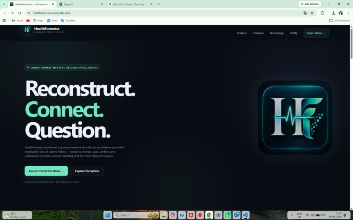Open the Translate bookmark
Screen dimensions: 353x220
point(68,21)
